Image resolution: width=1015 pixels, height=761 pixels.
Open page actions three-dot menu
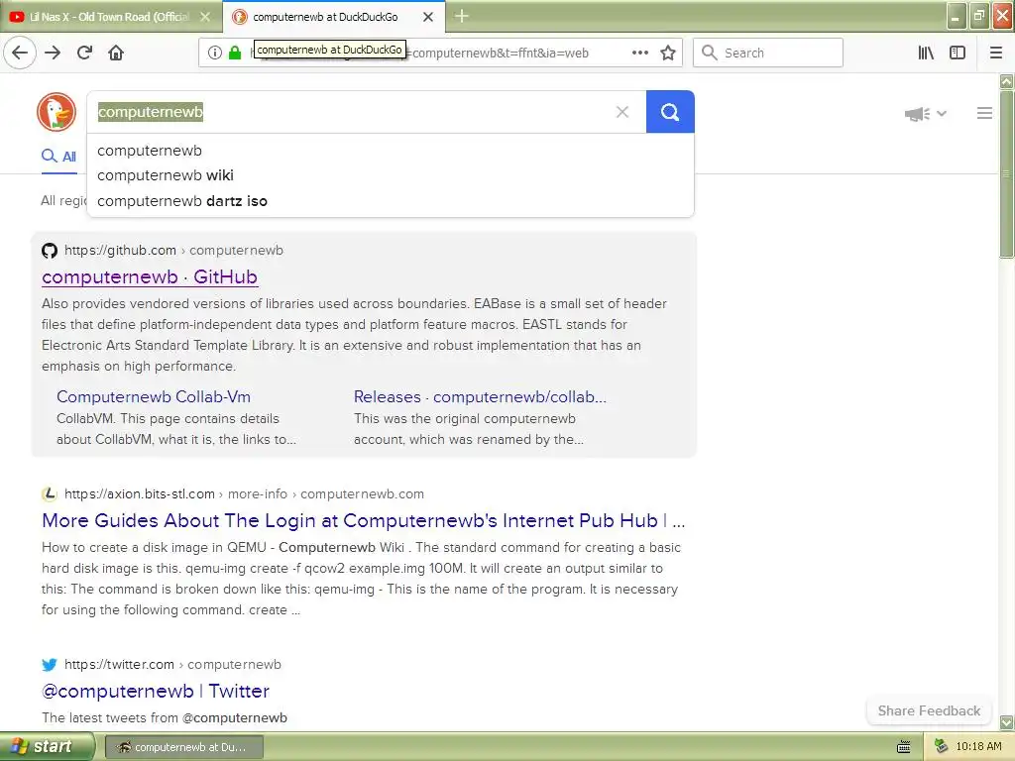pos(640,53)
